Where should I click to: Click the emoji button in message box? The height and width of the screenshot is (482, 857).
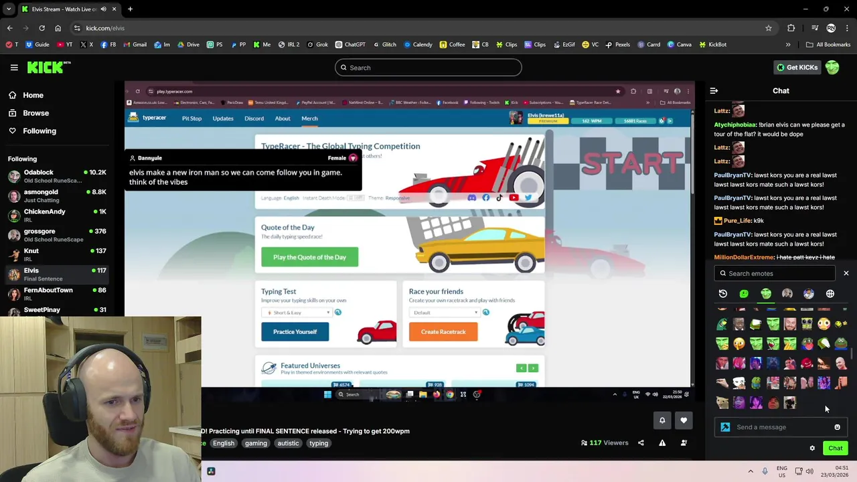click(x=837, y=427)
